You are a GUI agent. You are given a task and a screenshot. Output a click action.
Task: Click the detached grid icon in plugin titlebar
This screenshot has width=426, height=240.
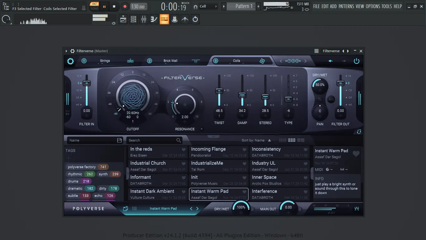click(x=317, y=51)
